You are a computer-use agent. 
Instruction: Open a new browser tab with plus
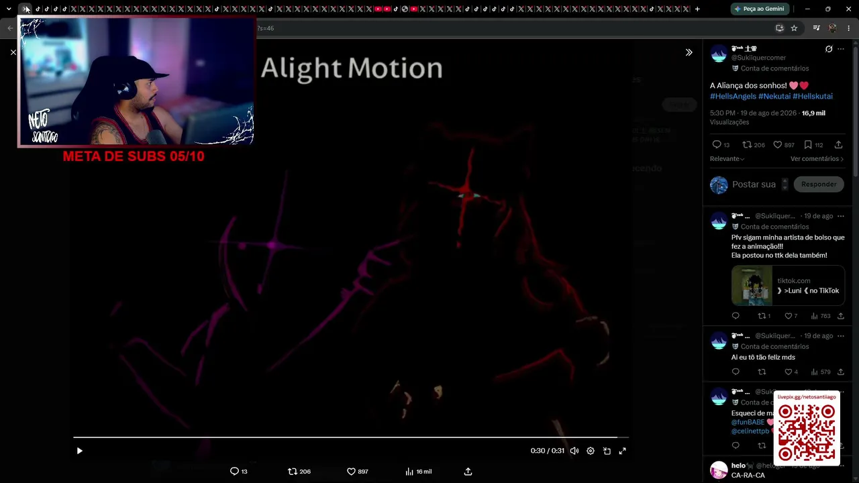click(697, 9)
